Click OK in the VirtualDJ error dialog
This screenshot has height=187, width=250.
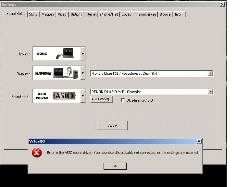[115, 166]
